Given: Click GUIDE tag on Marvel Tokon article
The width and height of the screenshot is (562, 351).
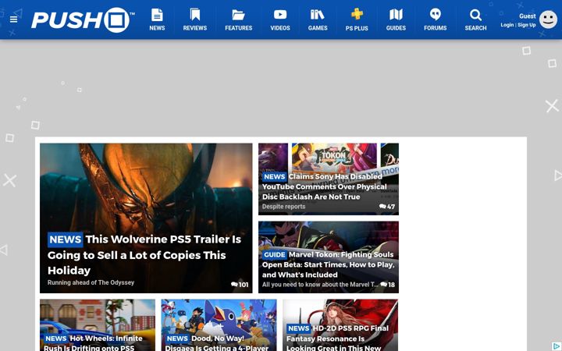Looking at the screenshot, I should [275, 254].
